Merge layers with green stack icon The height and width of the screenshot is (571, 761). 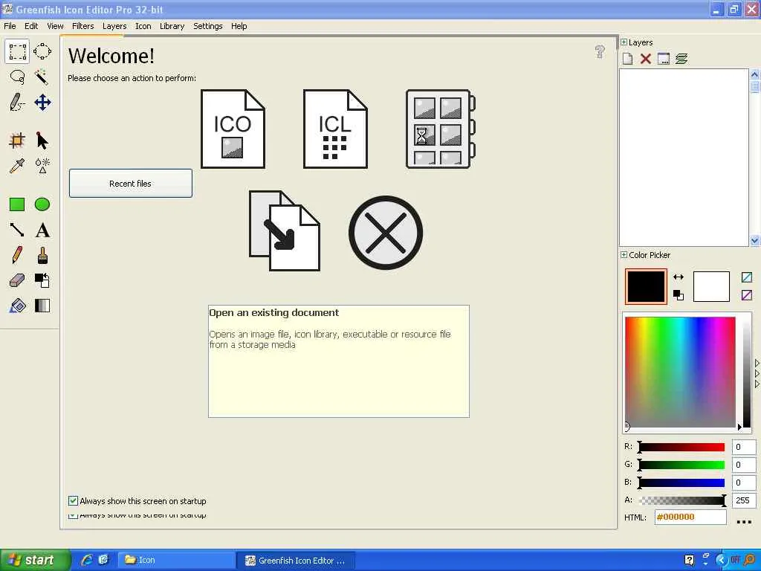click(681, 59)
